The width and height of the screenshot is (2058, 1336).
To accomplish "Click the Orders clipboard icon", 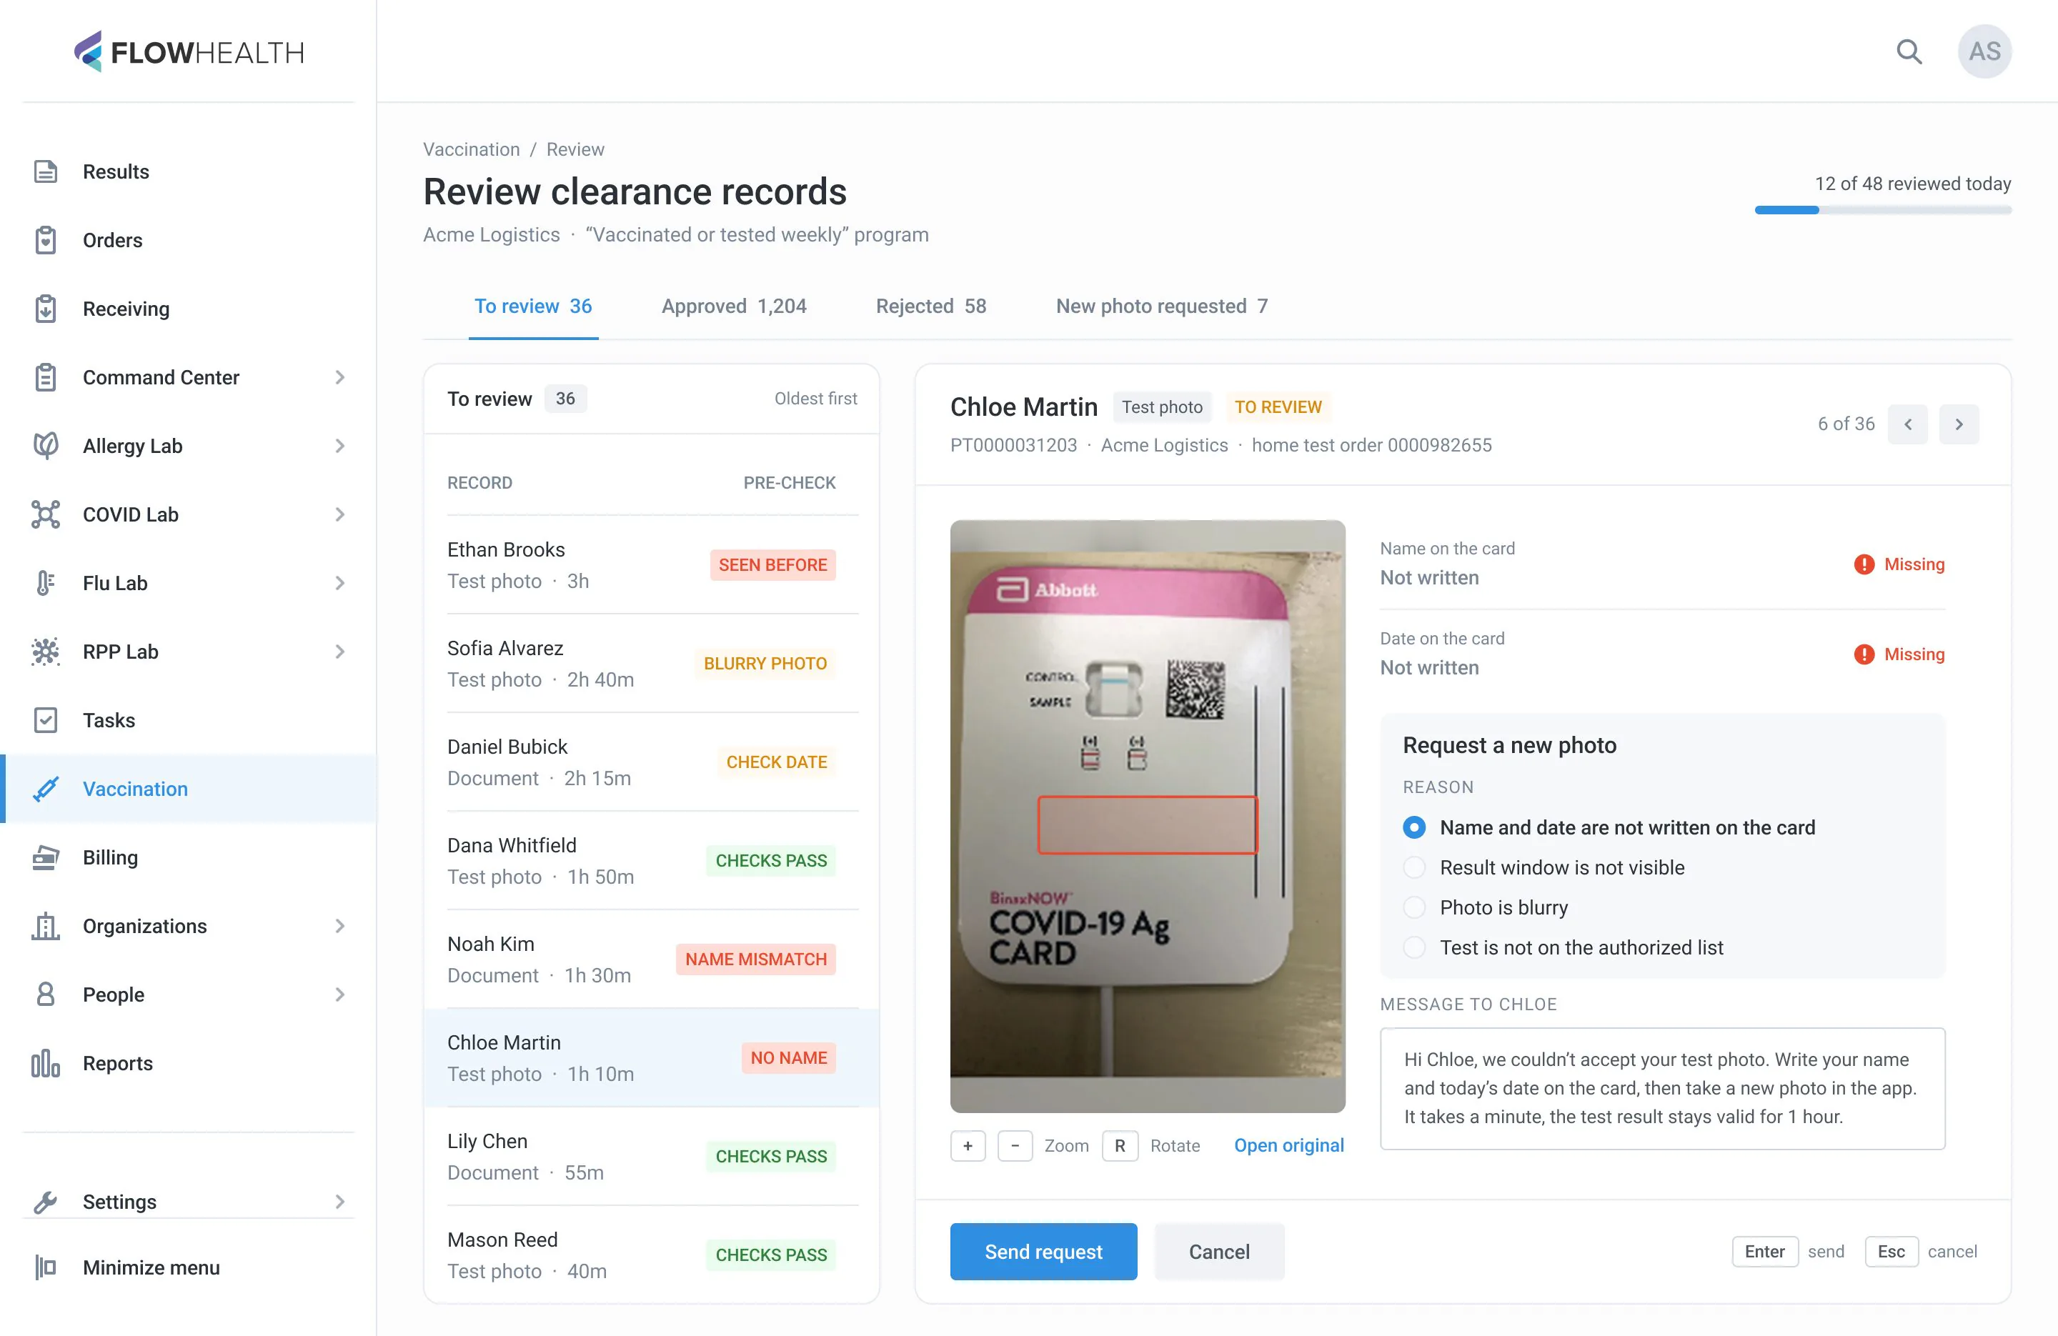I will (x=46, y=239).
